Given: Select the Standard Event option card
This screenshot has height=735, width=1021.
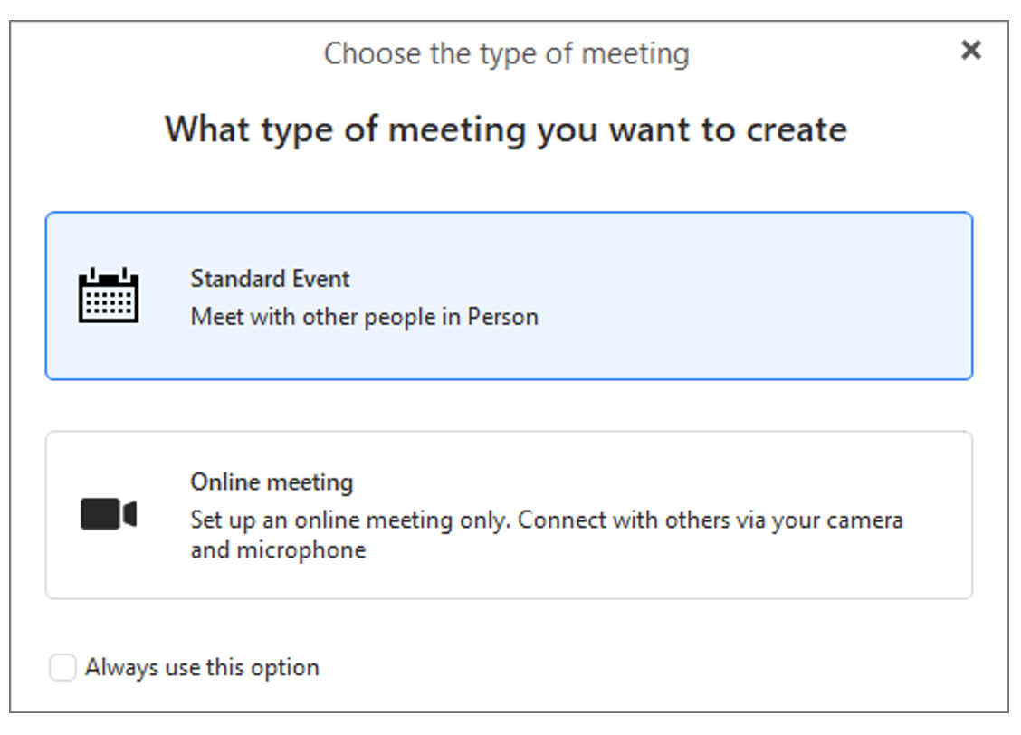Looking at the screenshot, I should [510, 296].
